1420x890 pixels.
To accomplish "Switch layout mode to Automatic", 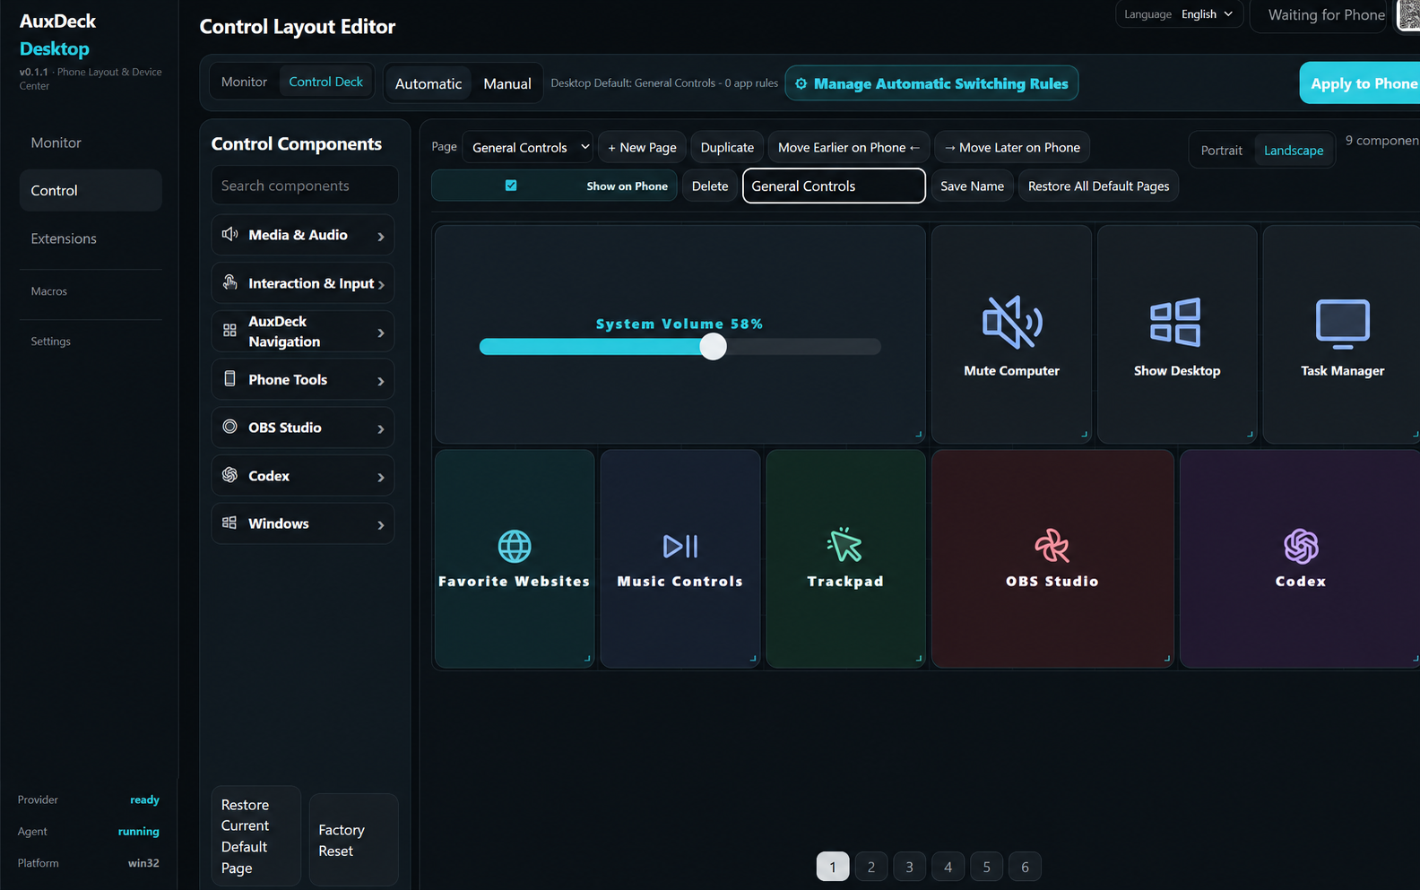I will pos(429,83).
